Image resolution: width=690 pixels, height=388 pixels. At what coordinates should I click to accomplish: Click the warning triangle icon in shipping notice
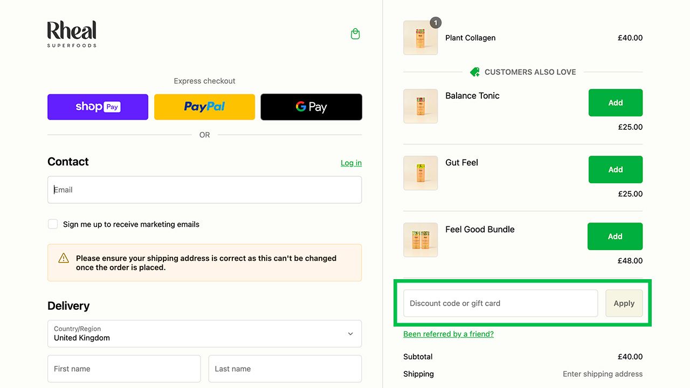click(64, 258)
